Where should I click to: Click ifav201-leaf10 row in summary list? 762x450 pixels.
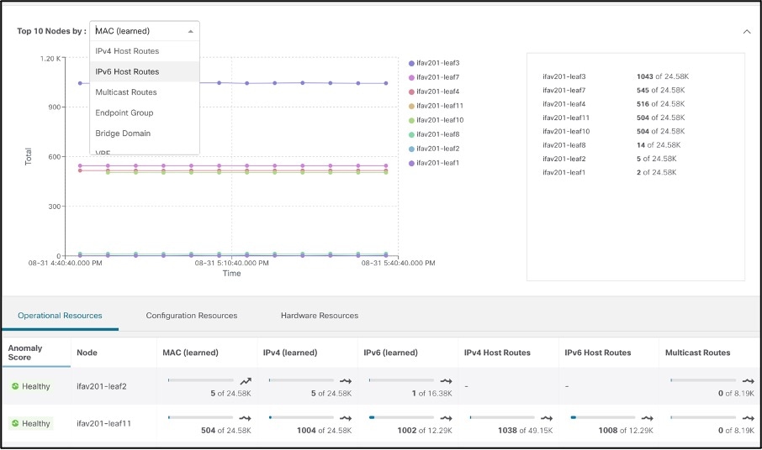pyautogui.click(x=615, y=132)
